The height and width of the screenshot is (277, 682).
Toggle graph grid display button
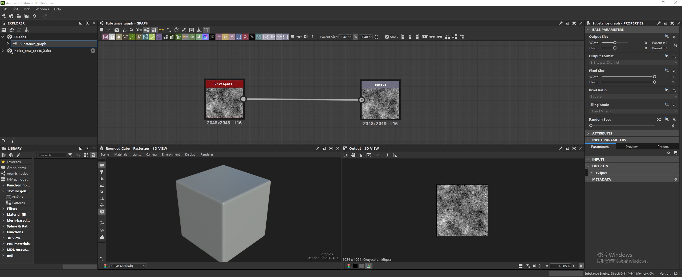206,30
